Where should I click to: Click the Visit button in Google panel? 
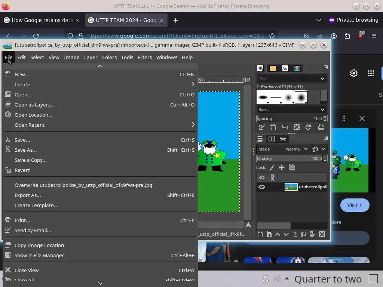coord(355,205)
